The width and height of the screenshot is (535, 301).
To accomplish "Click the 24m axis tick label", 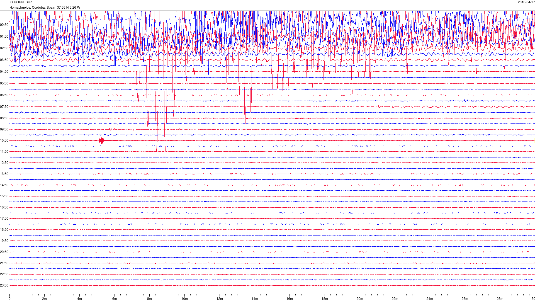I will [x=430, y=299].
